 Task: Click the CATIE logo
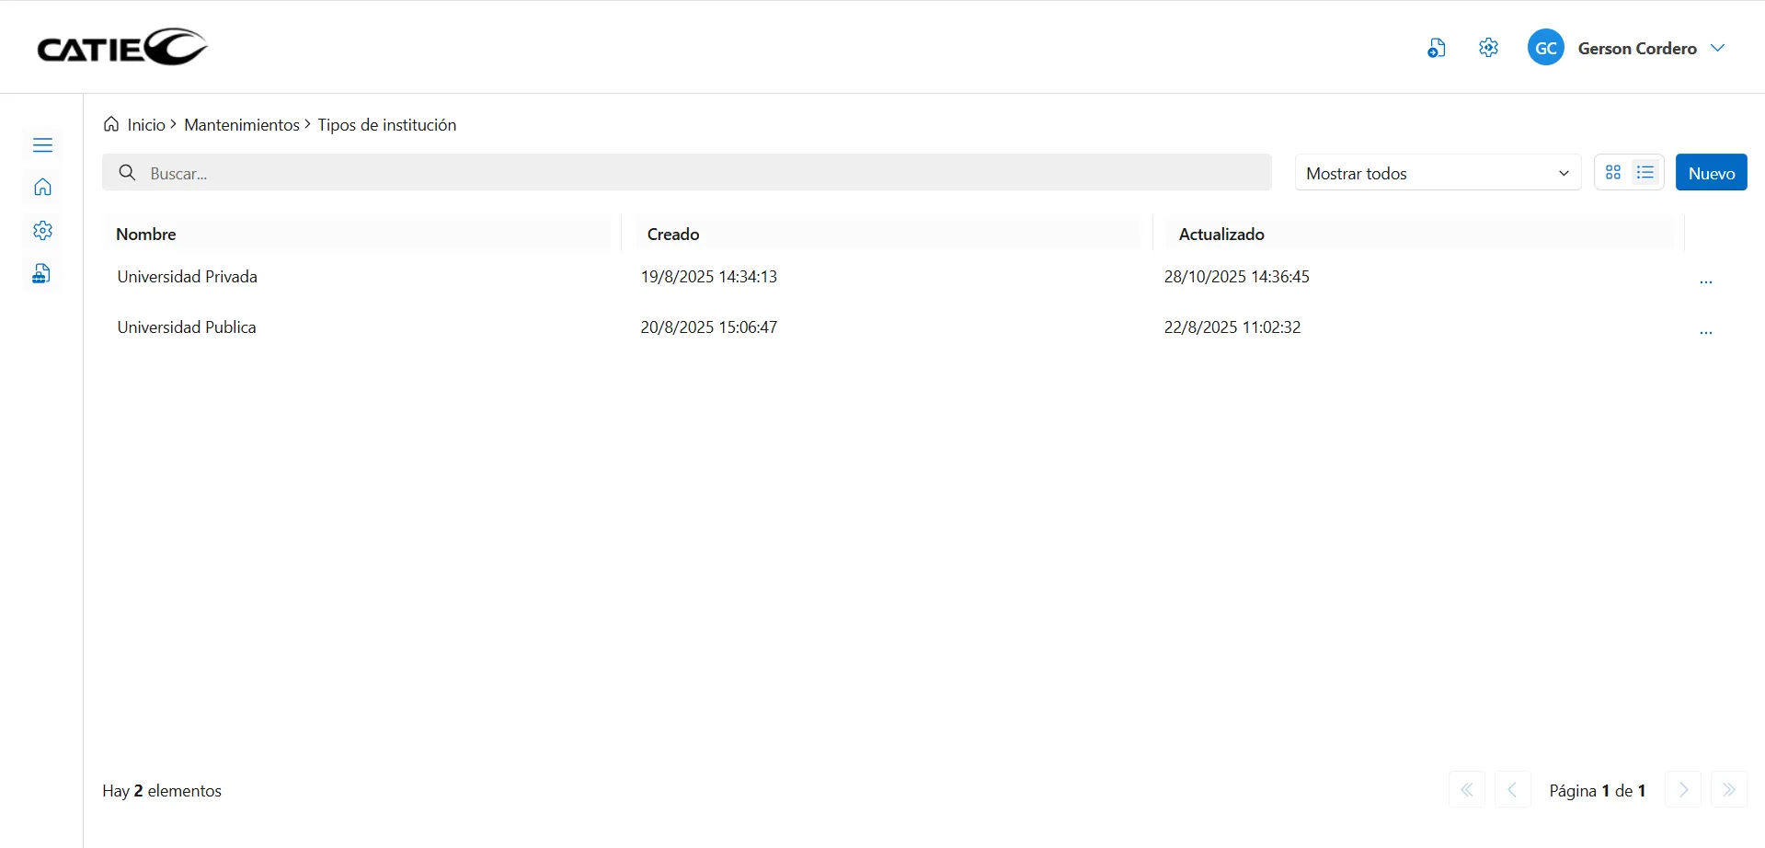click(122, 47)
